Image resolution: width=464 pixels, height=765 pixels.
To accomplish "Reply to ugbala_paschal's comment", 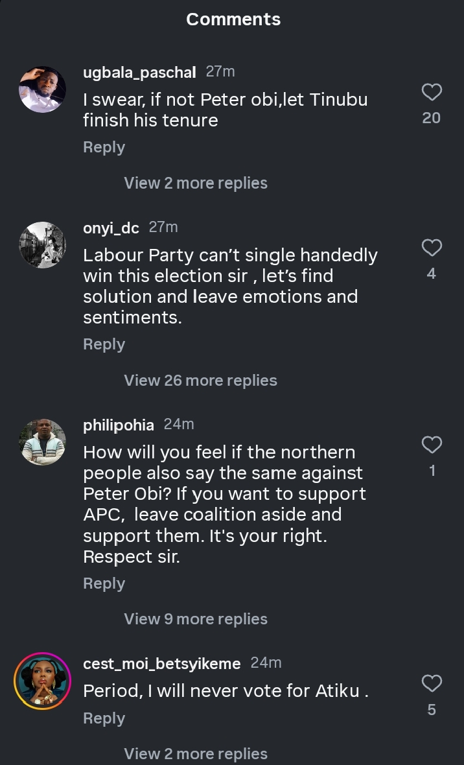I will (104, 147).
